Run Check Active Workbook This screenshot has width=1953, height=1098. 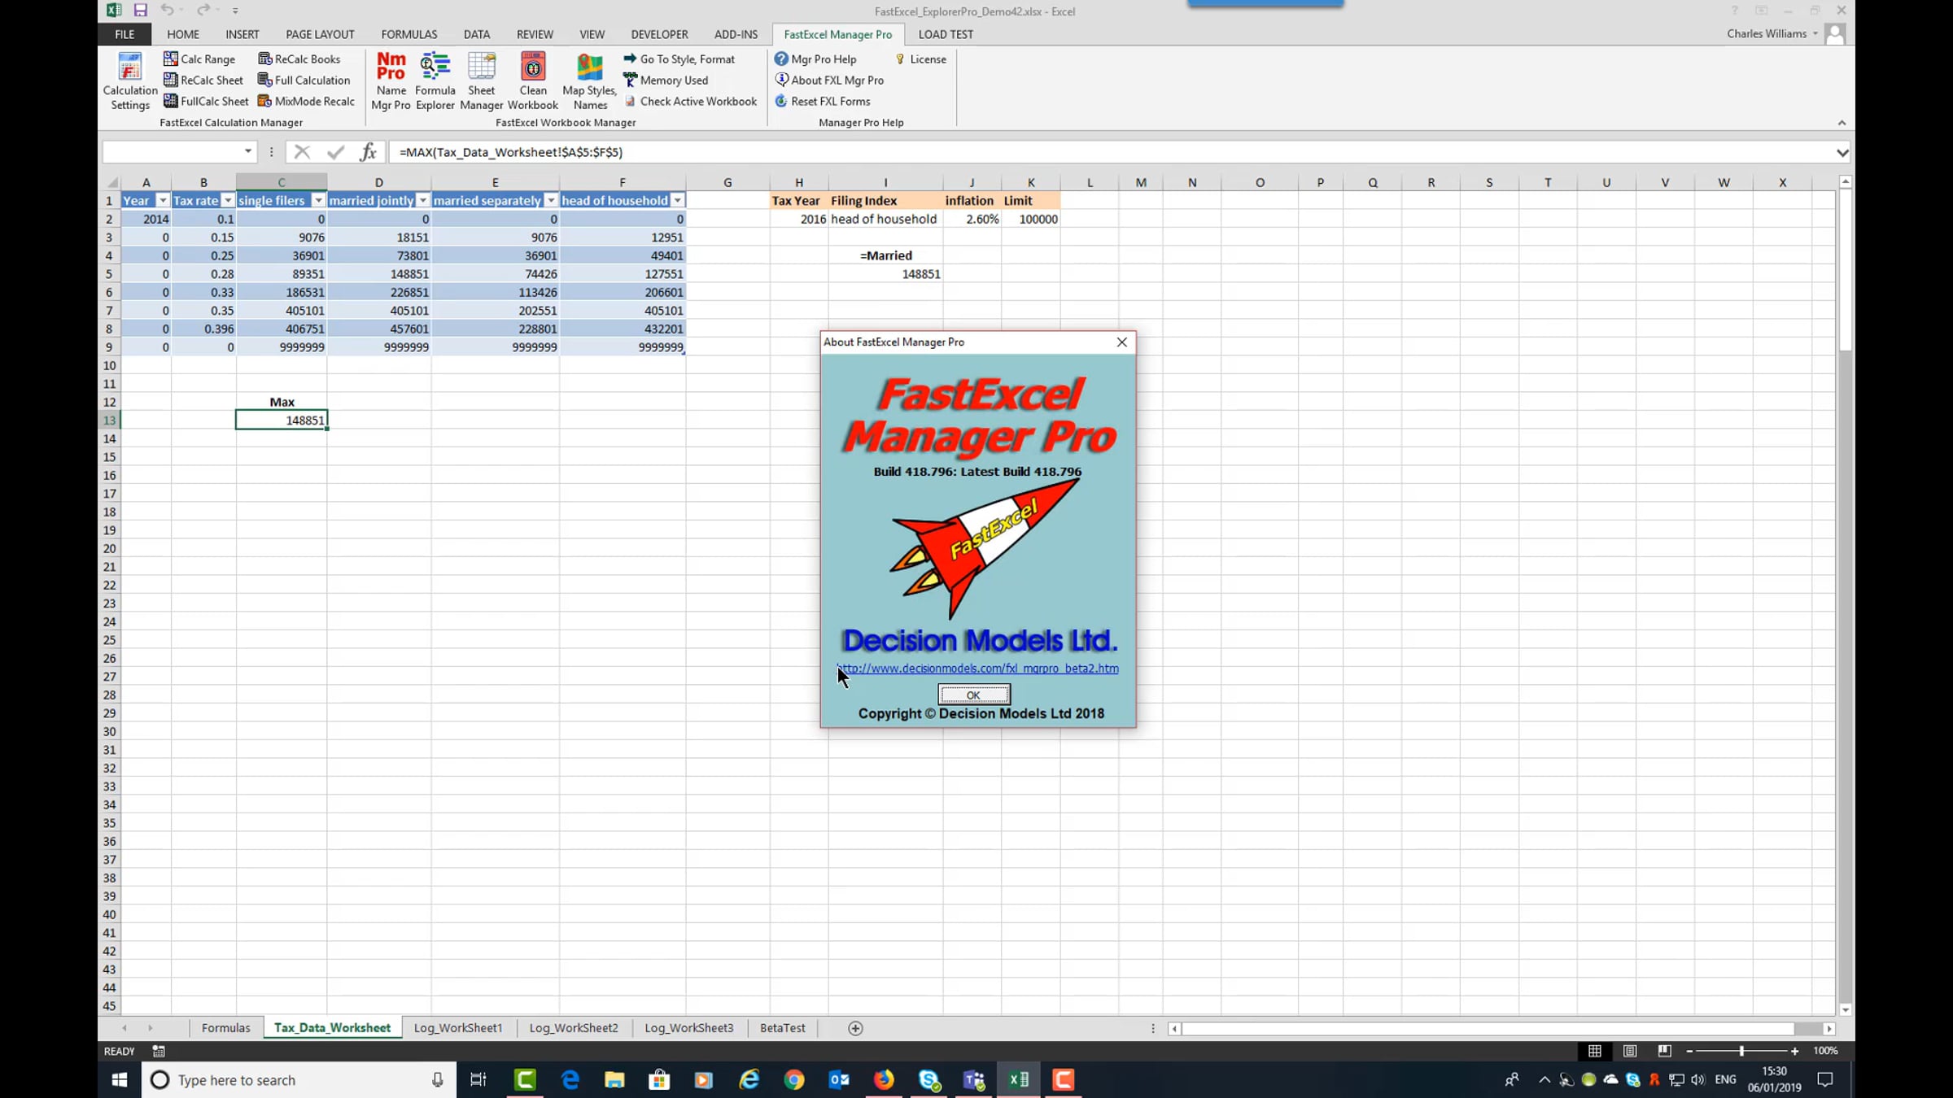point(690,102)
